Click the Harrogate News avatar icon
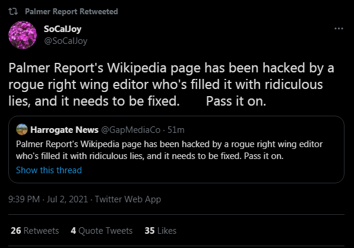The width and height of the screenshot is (354, 248). (x=22, y=129)
